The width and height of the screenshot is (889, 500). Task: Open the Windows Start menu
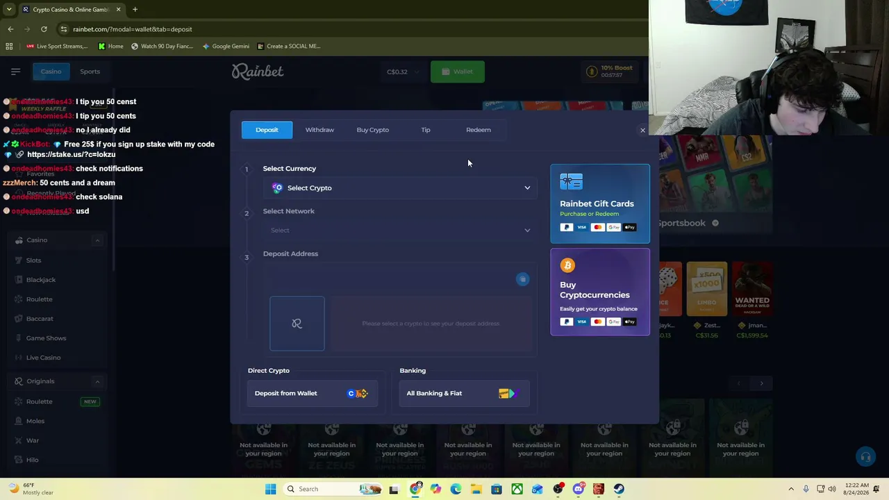(271, 489)
